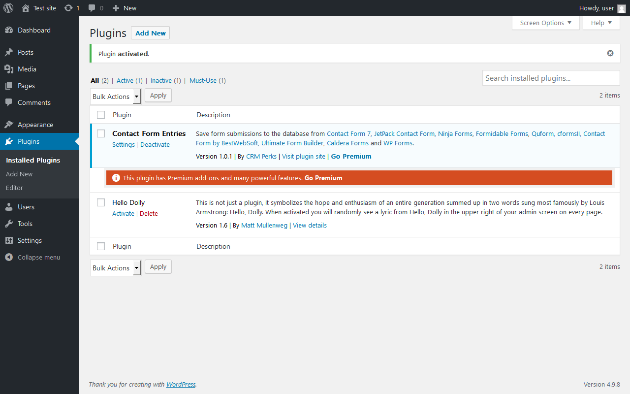Open the top Bulk Actions dropdown
630x394 pixels.
tap(116, 97)
